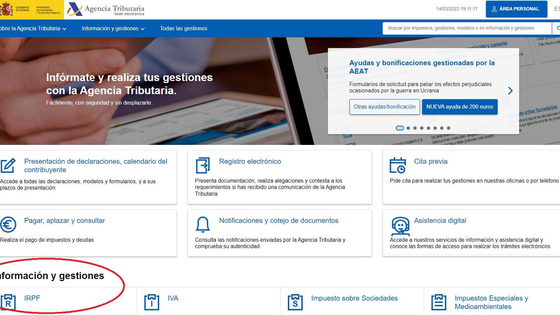
Task: Select the fifth carousel dot
Action: 428,128
